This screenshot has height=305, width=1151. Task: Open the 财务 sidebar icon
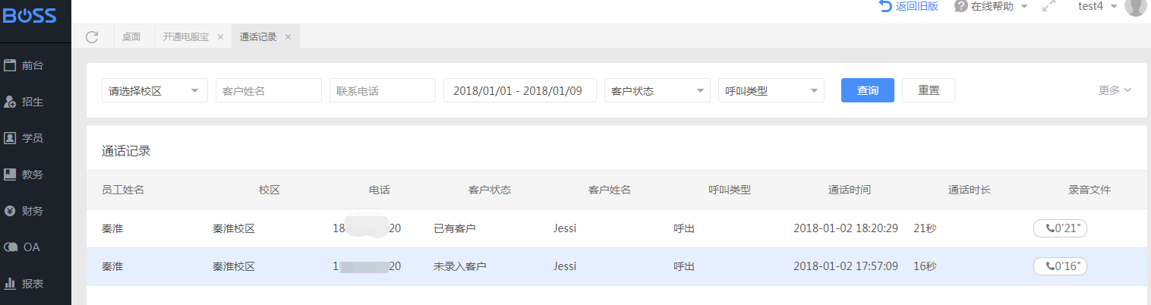tap(10, 211)
